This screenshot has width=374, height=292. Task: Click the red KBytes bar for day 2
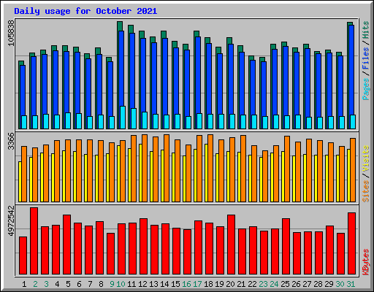pyautogui.click(x=34, y=241)
